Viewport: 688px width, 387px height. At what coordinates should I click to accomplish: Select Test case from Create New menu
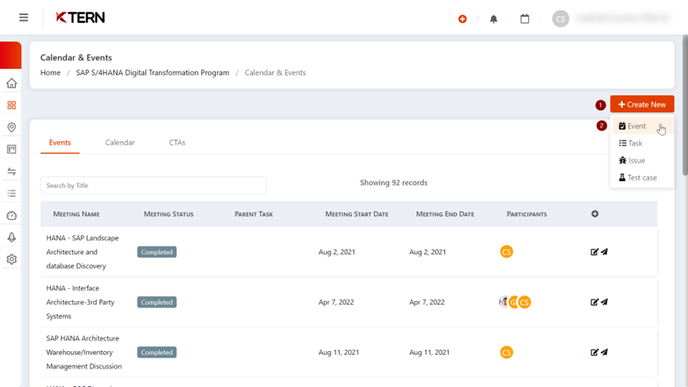(x=642, y=178)
